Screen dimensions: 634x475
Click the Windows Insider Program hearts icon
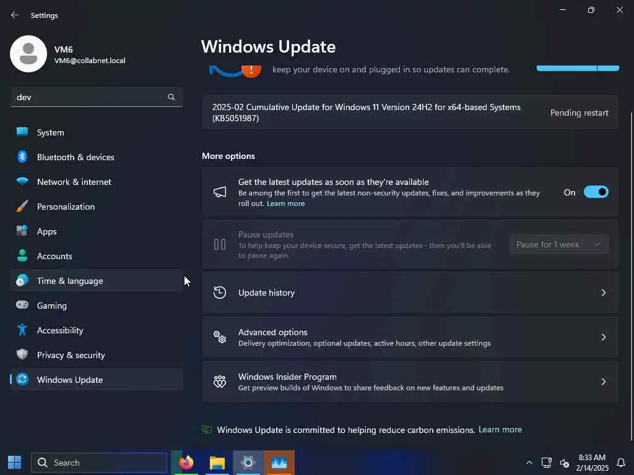pos(220,381)
